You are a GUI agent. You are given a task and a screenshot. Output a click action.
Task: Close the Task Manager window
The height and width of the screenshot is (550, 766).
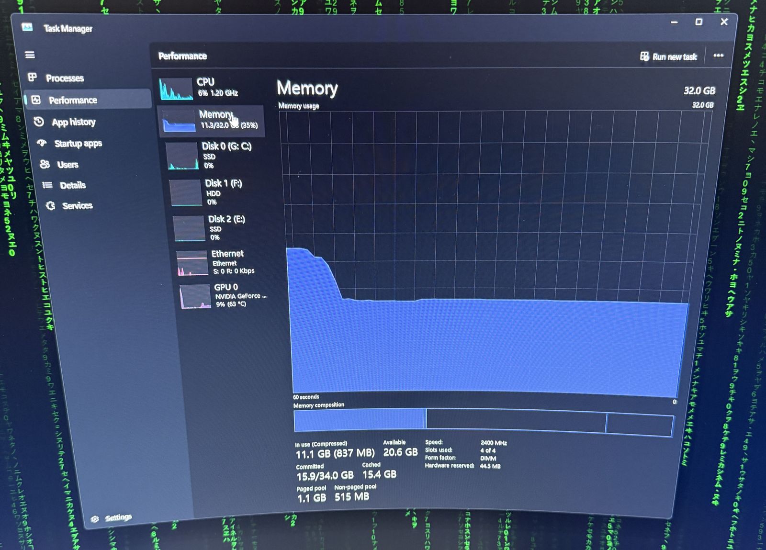point(724,22)
